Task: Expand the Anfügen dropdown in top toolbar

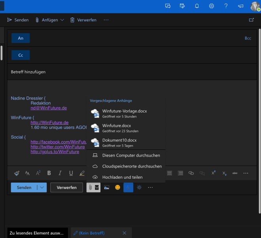Action: [x=62, y=20]
